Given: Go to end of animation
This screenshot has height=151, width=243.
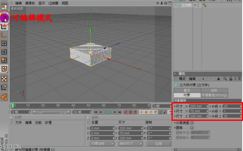Looking at the screenshot, I should point(120,112).
